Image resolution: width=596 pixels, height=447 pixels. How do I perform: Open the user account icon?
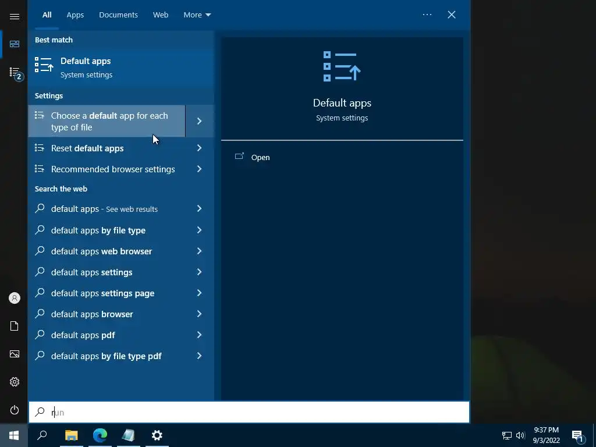15,297
